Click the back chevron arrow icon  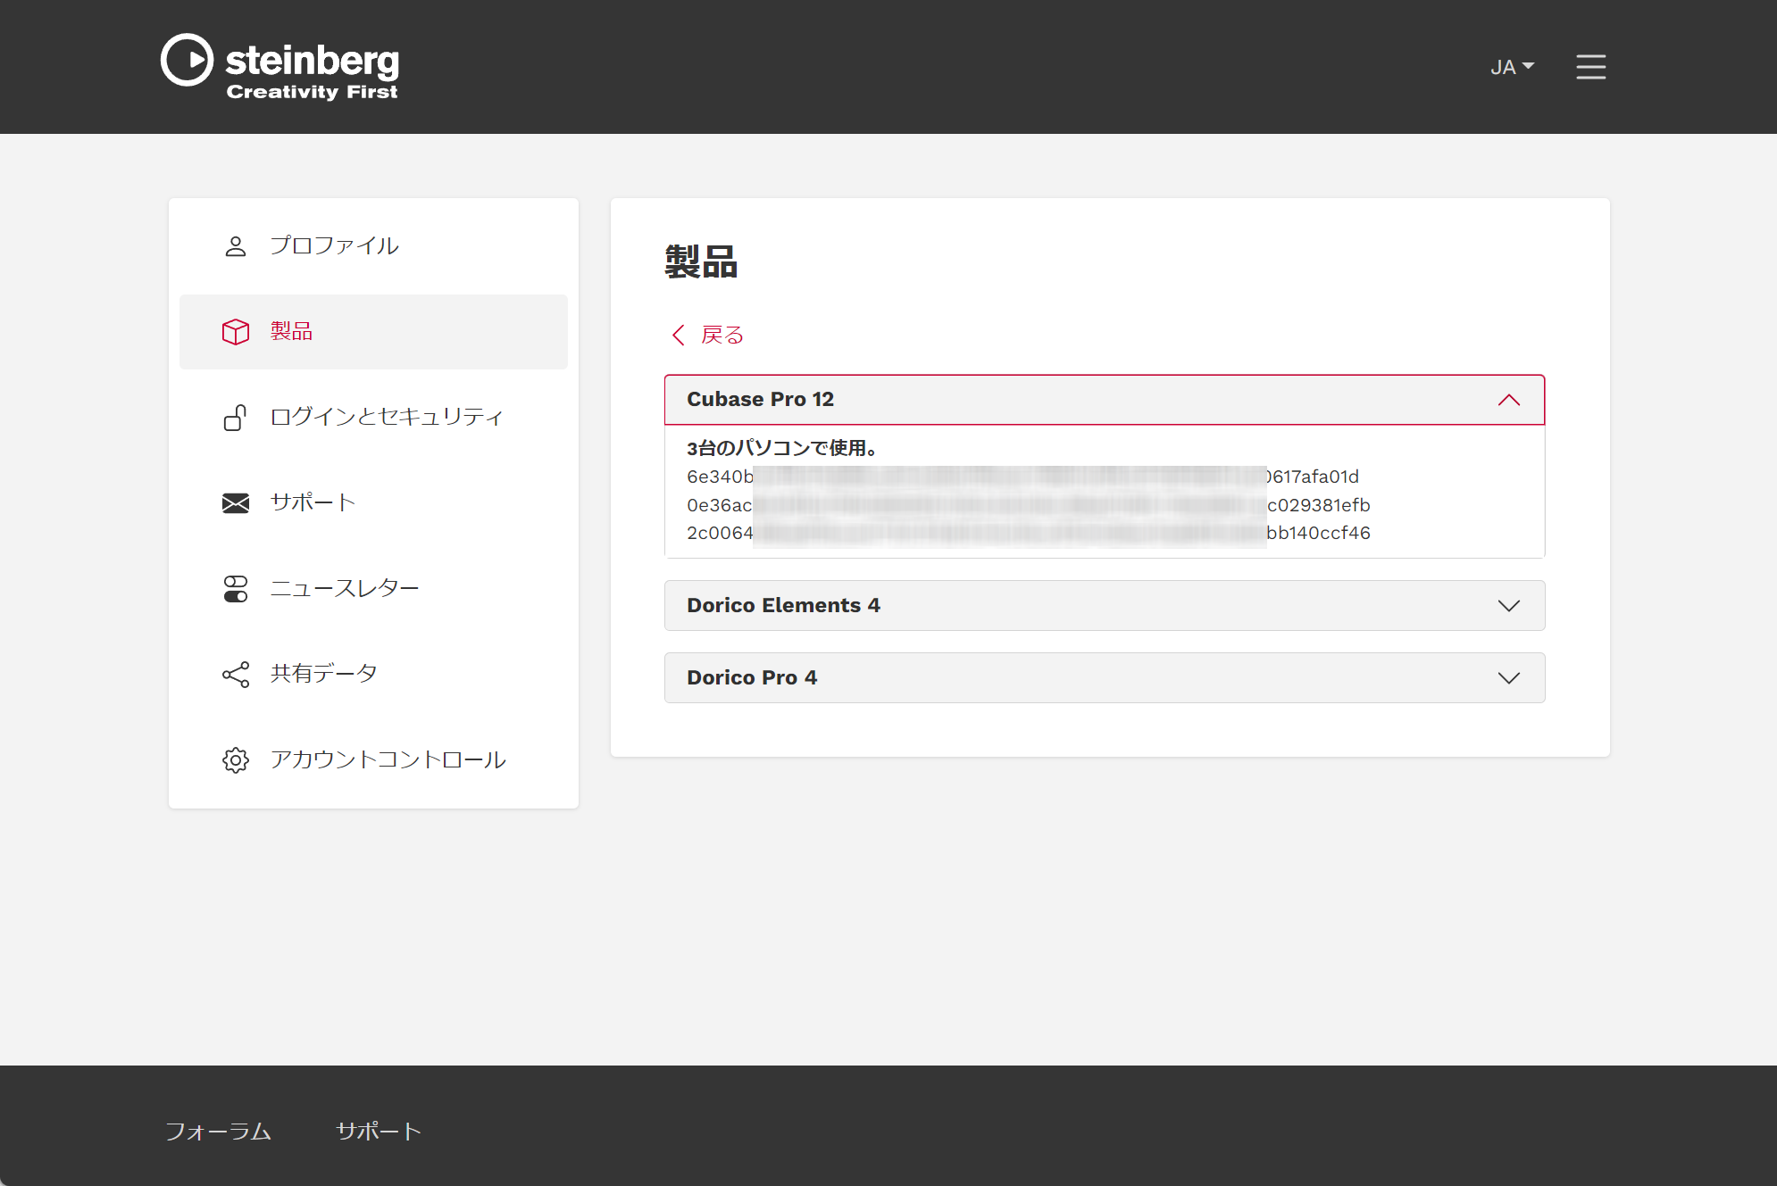679,335
